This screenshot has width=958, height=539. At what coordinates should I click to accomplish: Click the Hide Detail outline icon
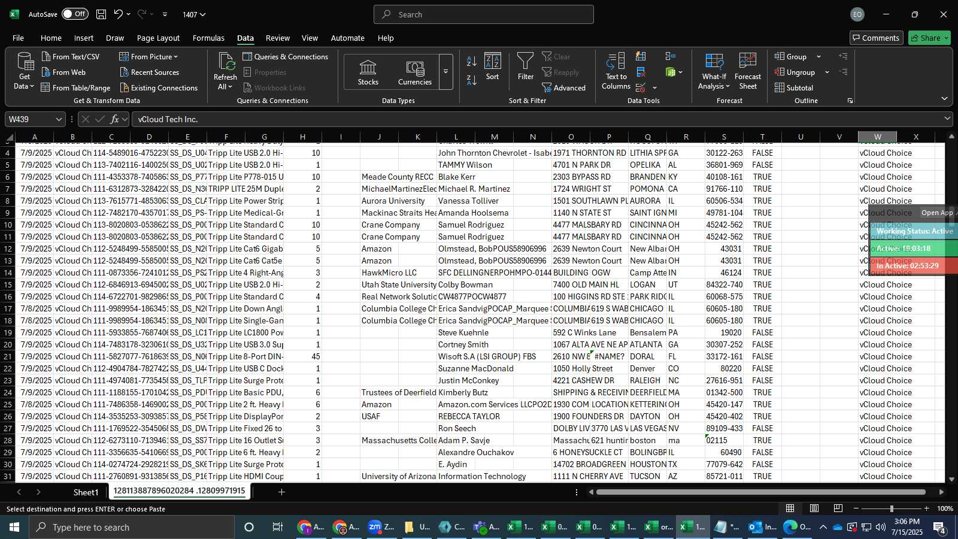pyautogui.click(x=843, y=72)
